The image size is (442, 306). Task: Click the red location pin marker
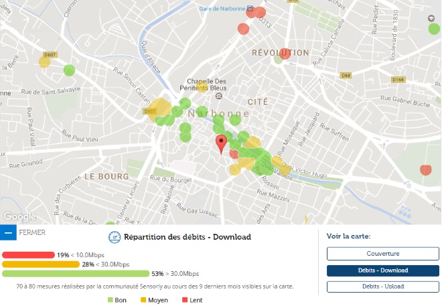[x=221, y=143]
